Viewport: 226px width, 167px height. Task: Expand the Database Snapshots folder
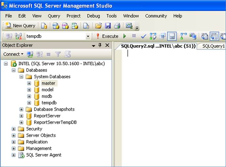click(21, 109)
